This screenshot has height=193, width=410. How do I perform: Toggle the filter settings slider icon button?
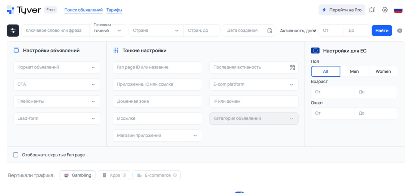pos(13,30)
